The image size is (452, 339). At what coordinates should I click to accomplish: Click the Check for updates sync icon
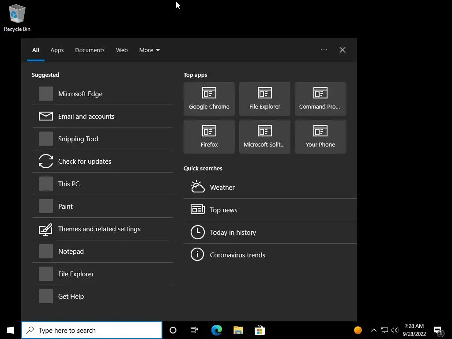click(x=46, y=161)
